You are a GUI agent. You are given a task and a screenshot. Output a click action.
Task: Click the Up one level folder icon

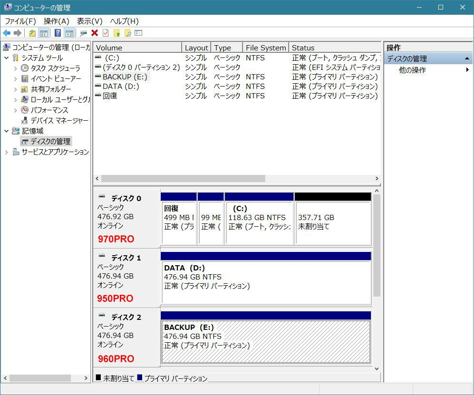coord(32,33)
